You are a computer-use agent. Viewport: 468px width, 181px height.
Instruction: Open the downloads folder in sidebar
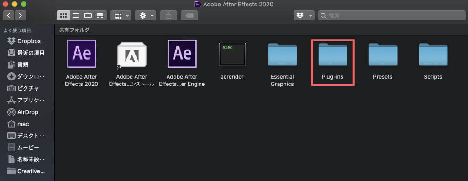click(x=27, y=77)
